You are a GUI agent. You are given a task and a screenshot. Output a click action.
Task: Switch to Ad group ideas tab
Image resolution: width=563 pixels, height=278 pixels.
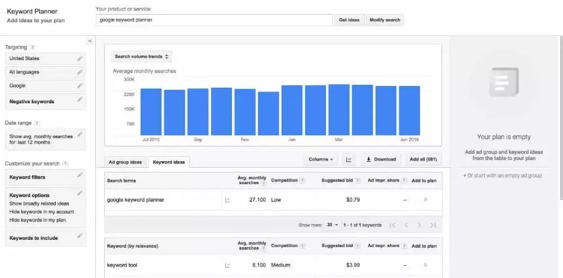click(x=125, y=162)
